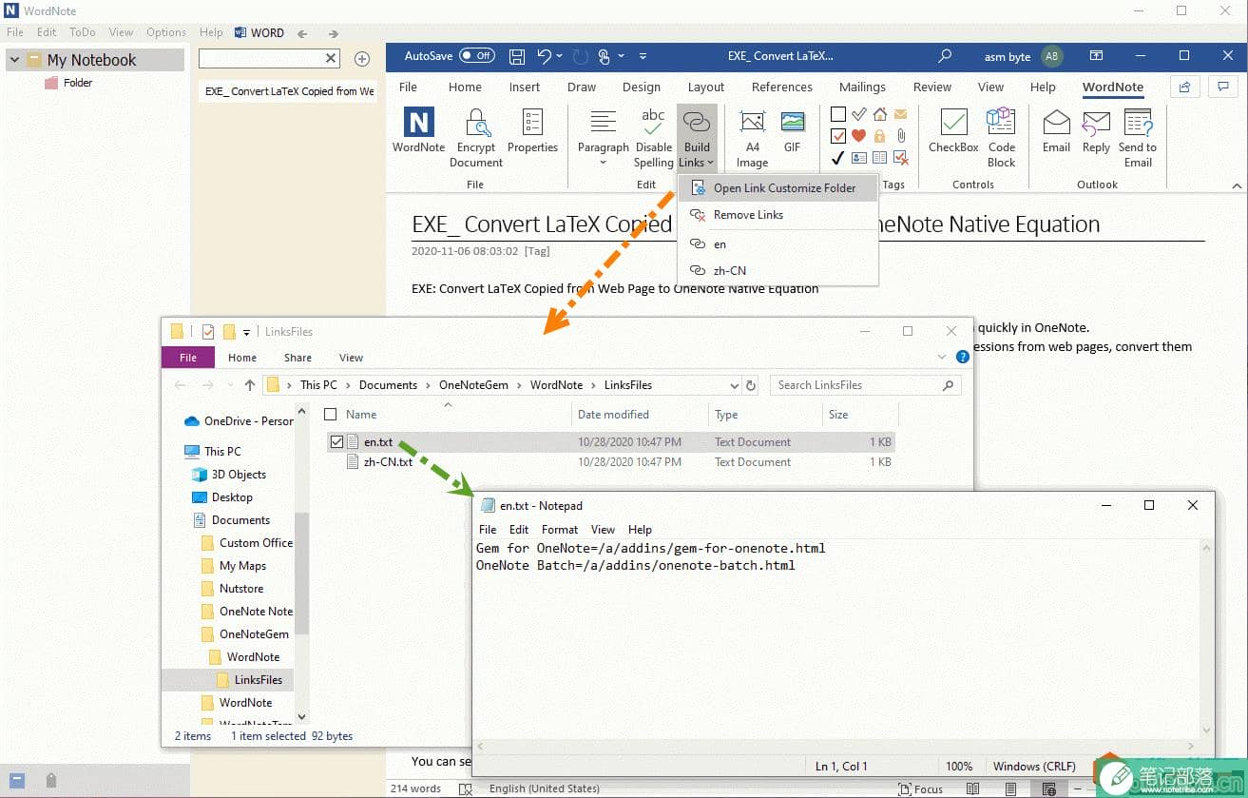The height and width of the screenshot is (798, 1248).
Task: Click Explorer Up arrow button
Action: (249, 385)
